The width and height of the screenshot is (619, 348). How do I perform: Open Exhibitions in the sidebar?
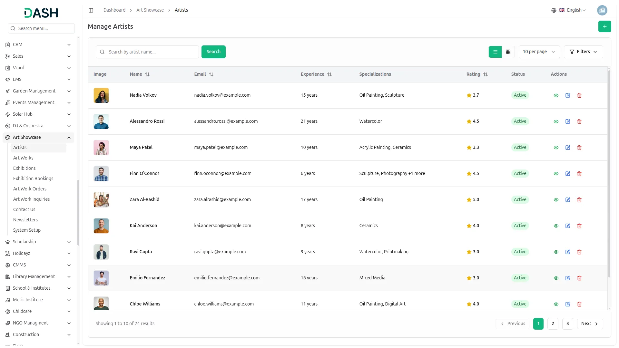tap(24, 168)
